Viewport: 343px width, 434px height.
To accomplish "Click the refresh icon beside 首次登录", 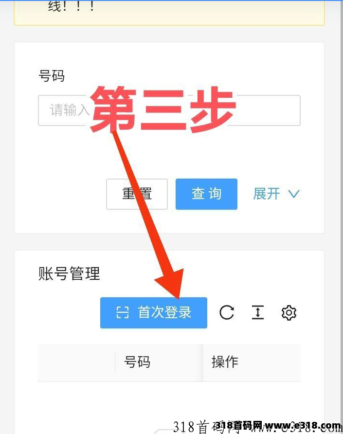I will pos(227,313).
